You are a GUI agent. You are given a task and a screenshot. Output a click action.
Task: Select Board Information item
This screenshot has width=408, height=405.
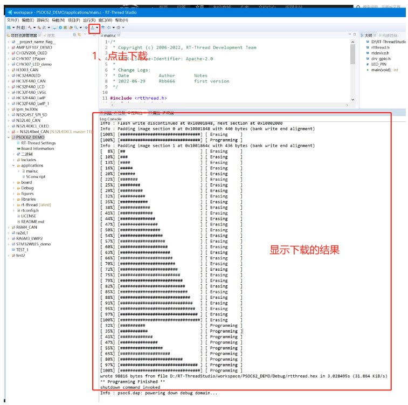(38, 149)
